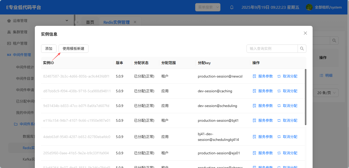
Task: Close the 实例信息 dialog
Action: click(x=305, y=33)
